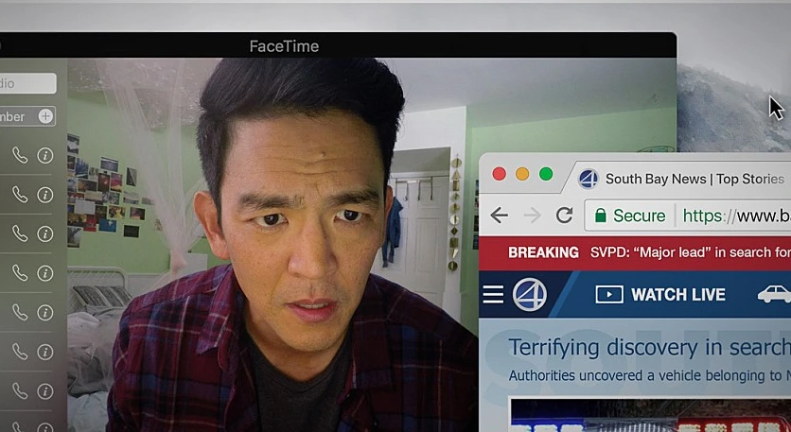Go back in the Chrome browser
This screenshot has height=432, width=791.
click(x=499, y=216)
